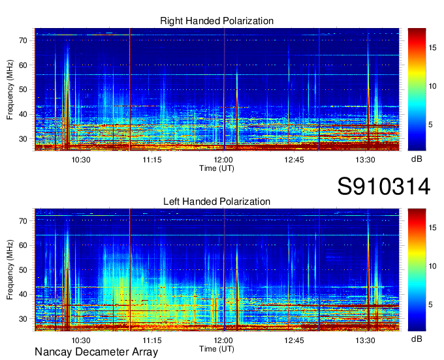Click the 60 MHz tick on the bottom plot
This screenshot has height=360, width=444.
pyautogui.click(x=24, y=245)
